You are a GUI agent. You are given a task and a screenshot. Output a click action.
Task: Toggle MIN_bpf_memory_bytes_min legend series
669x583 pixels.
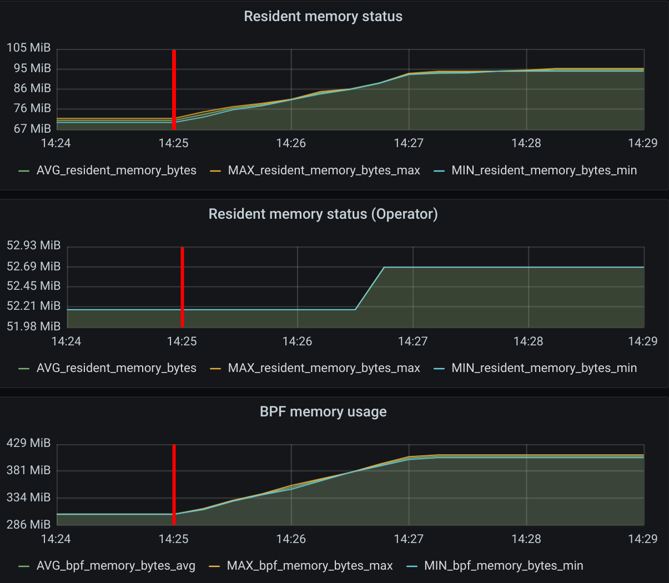point(504,566)
